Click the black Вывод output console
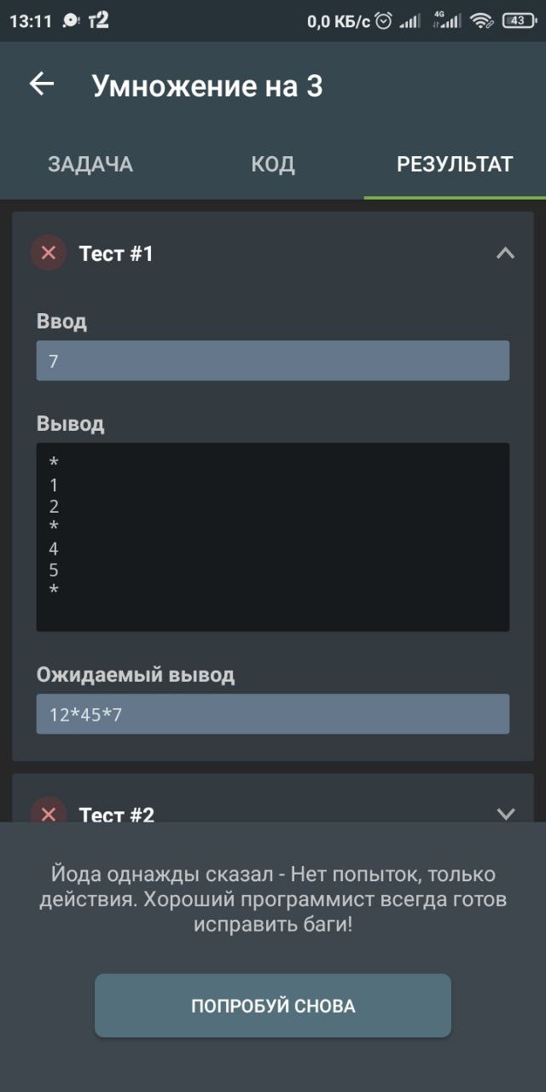The height and width of the screenshot is (1092, 546). 273,537
